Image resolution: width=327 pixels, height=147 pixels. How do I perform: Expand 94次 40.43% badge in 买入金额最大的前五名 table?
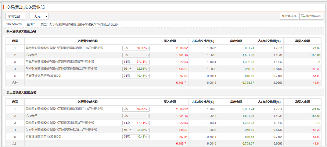click(136, 76)
